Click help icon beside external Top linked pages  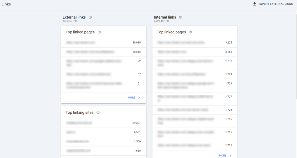(x=99, y=32)
